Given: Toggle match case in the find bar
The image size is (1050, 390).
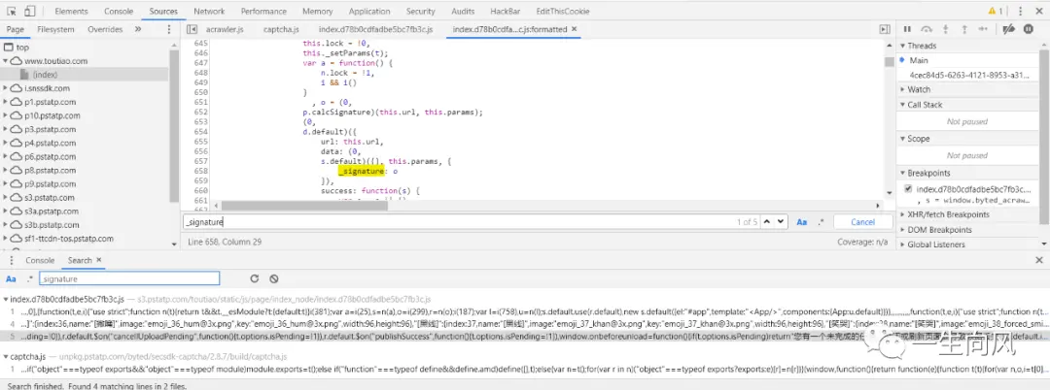Looking at the screenshot, I should click(x=801, y=222).
